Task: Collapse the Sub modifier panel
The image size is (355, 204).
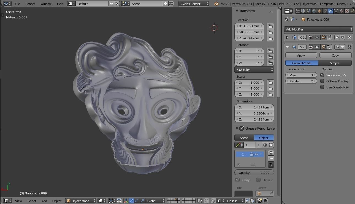Action: 287,47
